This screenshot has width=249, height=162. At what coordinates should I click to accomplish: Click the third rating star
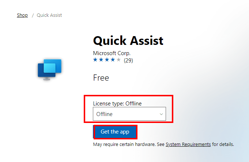pos(107,60)
